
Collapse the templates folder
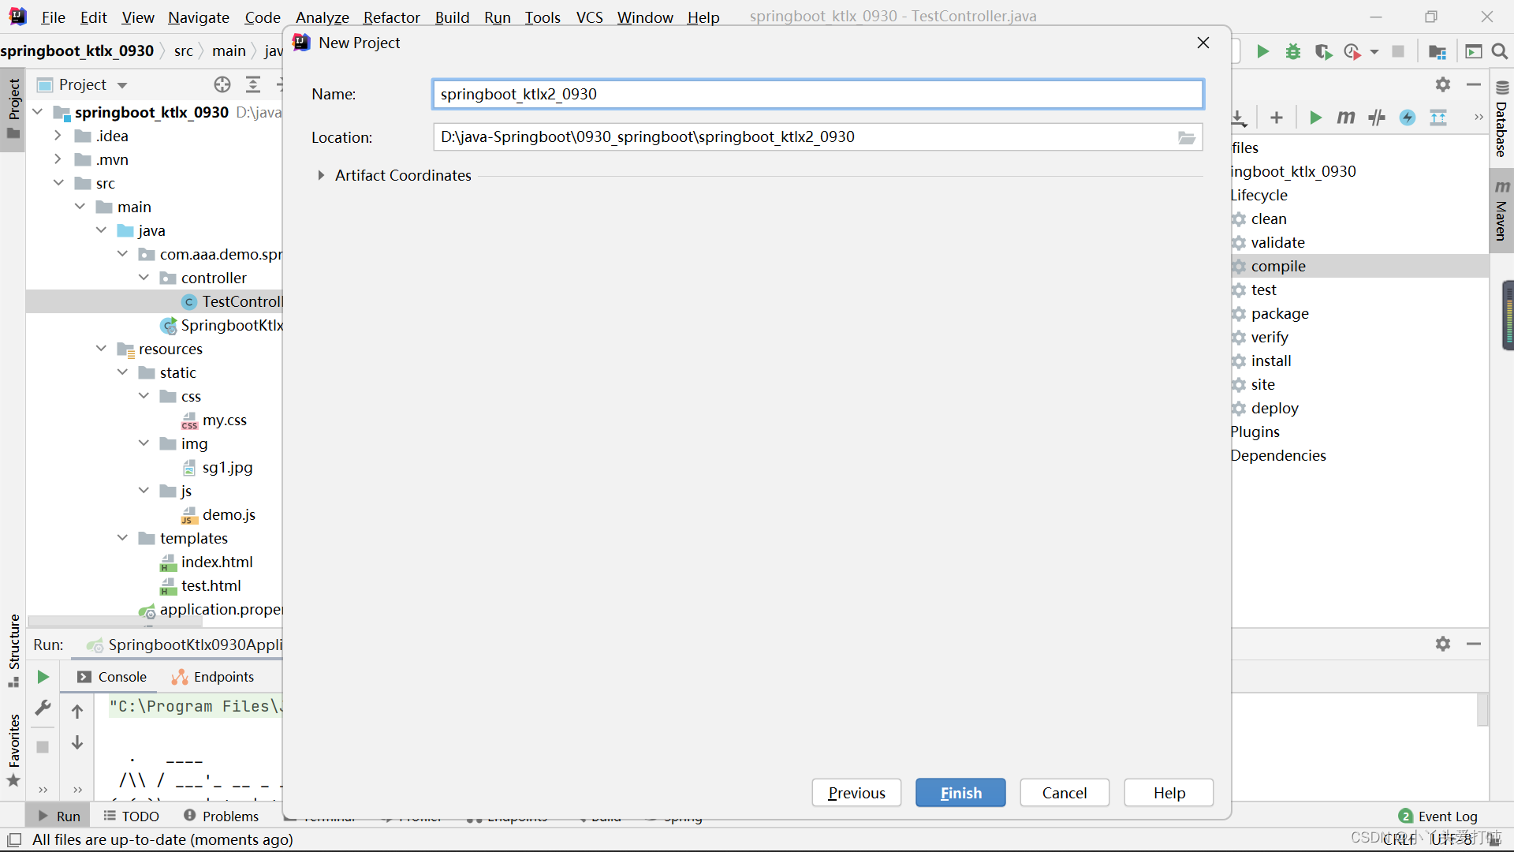(x=122, y=538)
